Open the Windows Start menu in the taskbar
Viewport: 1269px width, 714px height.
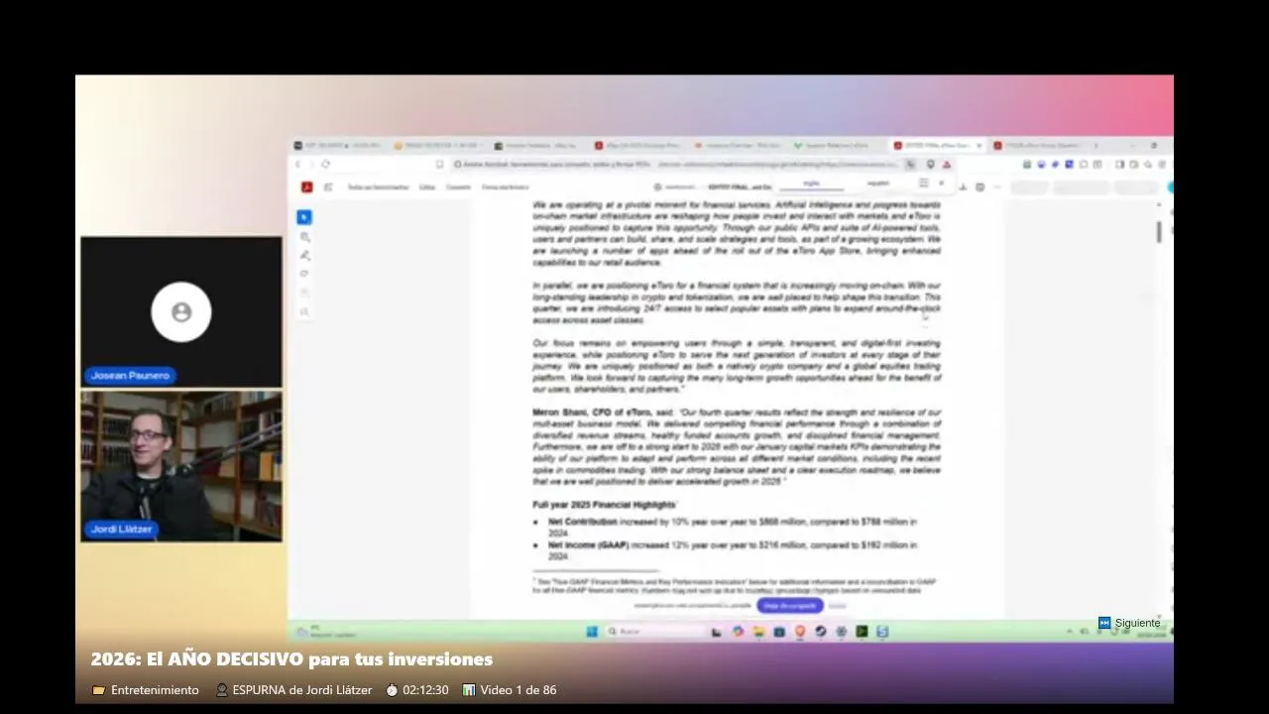tap(592, 632)
